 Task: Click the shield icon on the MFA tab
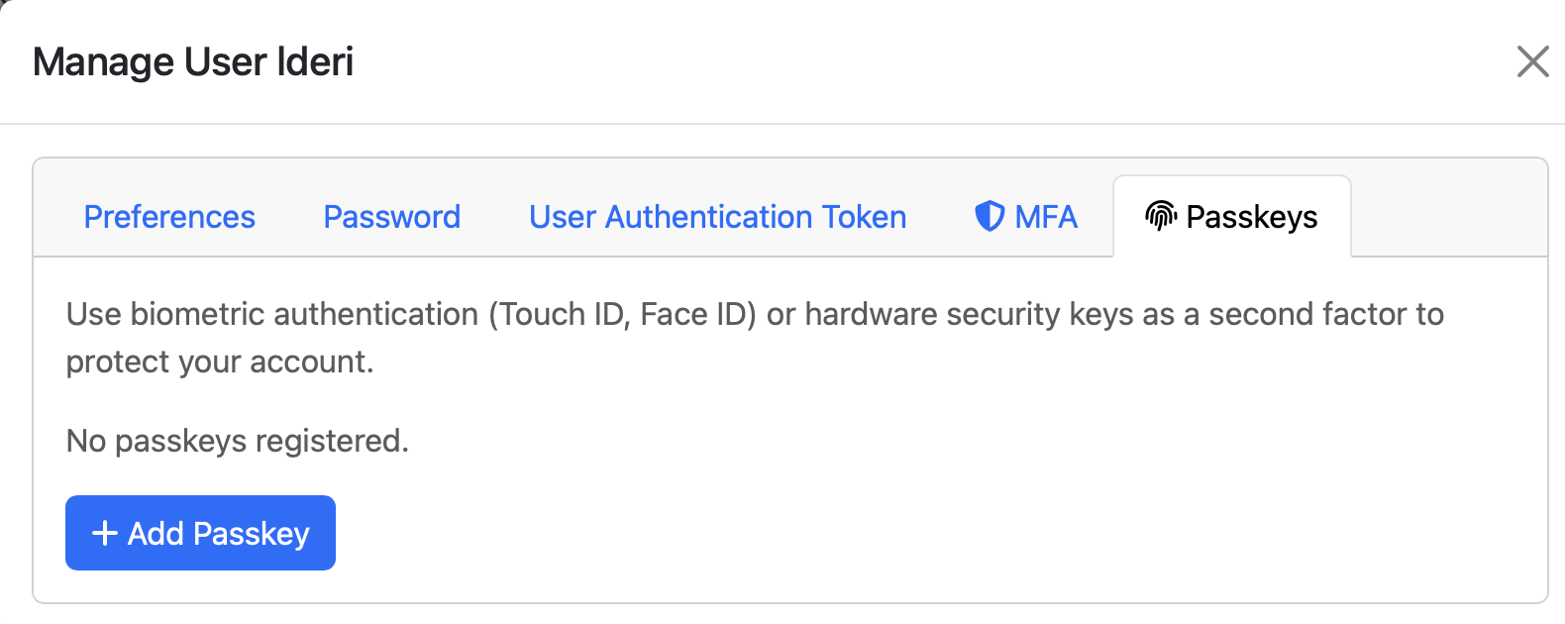click(x=990, y=216)
